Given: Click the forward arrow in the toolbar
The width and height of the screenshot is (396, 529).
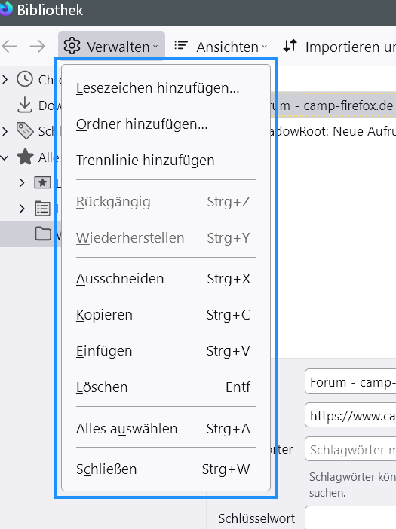Looking at the screenshot, I should 37,46.
